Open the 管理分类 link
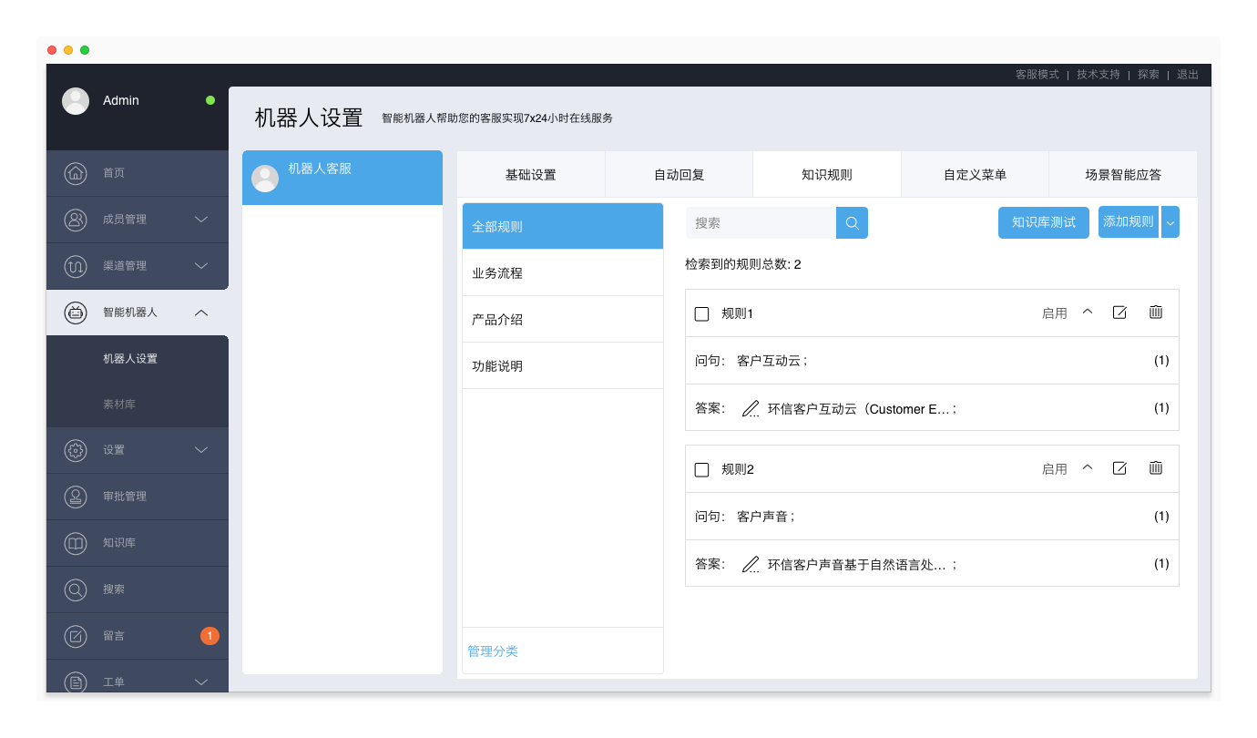 [x=493, y=651]
